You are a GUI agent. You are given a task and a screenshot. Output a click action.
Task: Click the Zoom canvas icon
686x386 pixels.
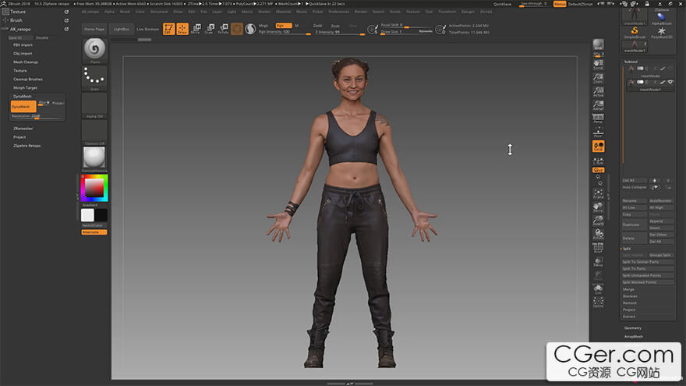[x=598, y=78]
